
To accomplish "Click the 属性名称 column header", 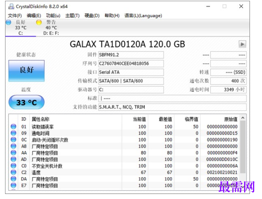I will click(x=76, y=119).
